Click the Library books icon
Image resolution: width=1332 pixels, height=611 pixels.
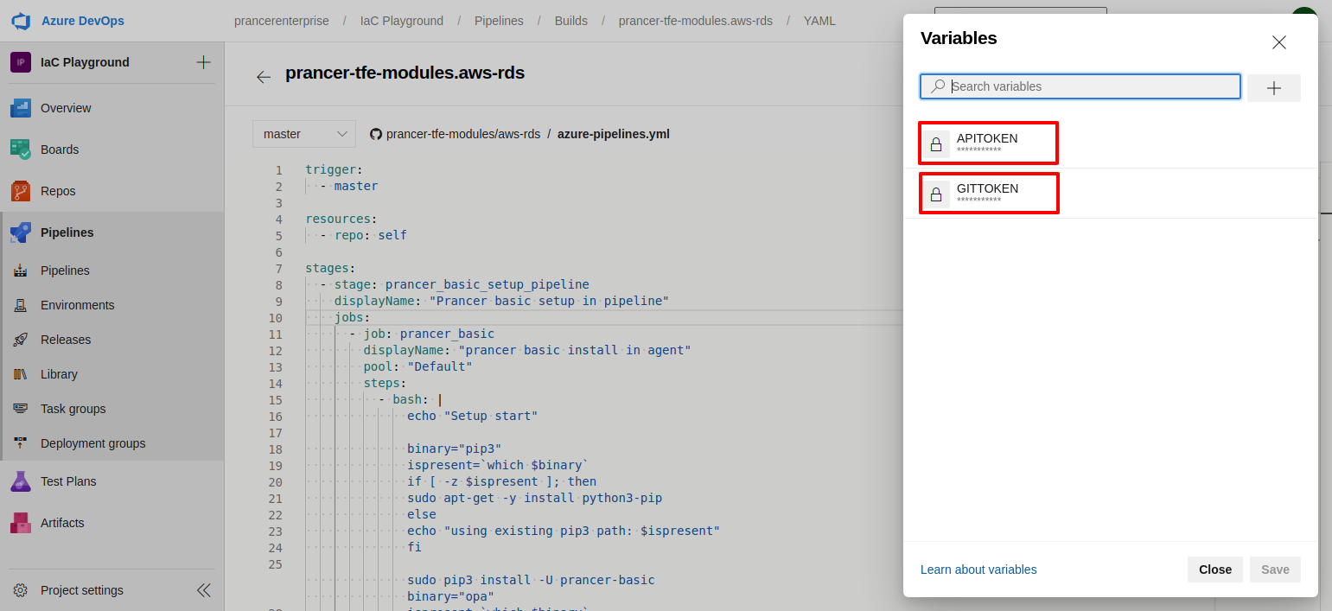tap(21, 374)
